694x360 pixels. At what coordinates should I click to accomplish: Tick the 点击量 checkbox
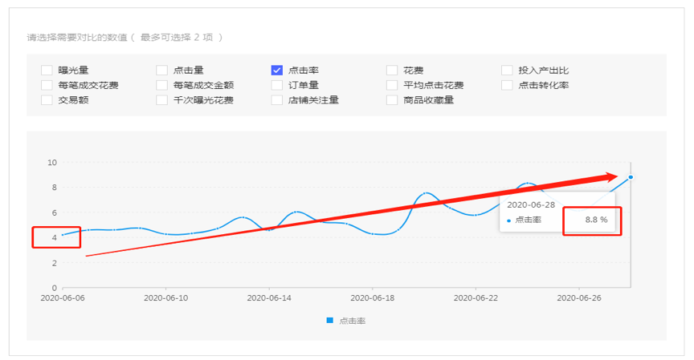(161, 71)
